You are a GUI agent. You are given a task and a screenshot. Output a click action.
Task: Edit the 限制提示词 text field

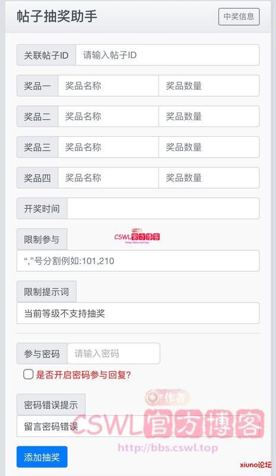(x=138, y=313)
